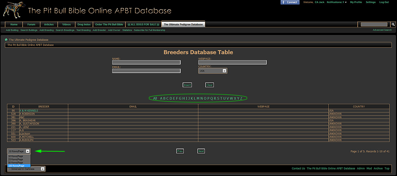The width and height of the screenshot is (397, 176).
Task: Click the Facebook Connect button
Action: [x=290, y=2]
